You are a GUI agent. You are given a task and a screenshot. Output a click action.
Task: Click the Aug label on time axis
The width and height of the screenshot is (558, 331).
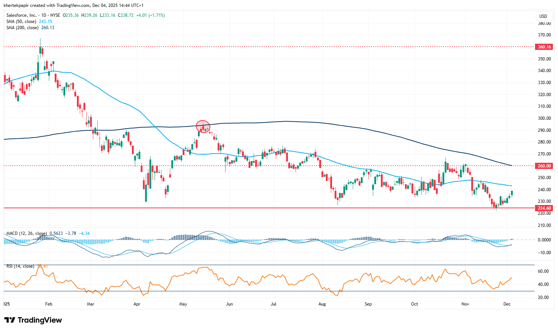[x=322, y=304]
